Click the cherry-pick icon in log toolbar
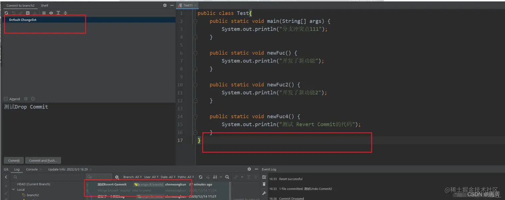 tap(208, 177)
